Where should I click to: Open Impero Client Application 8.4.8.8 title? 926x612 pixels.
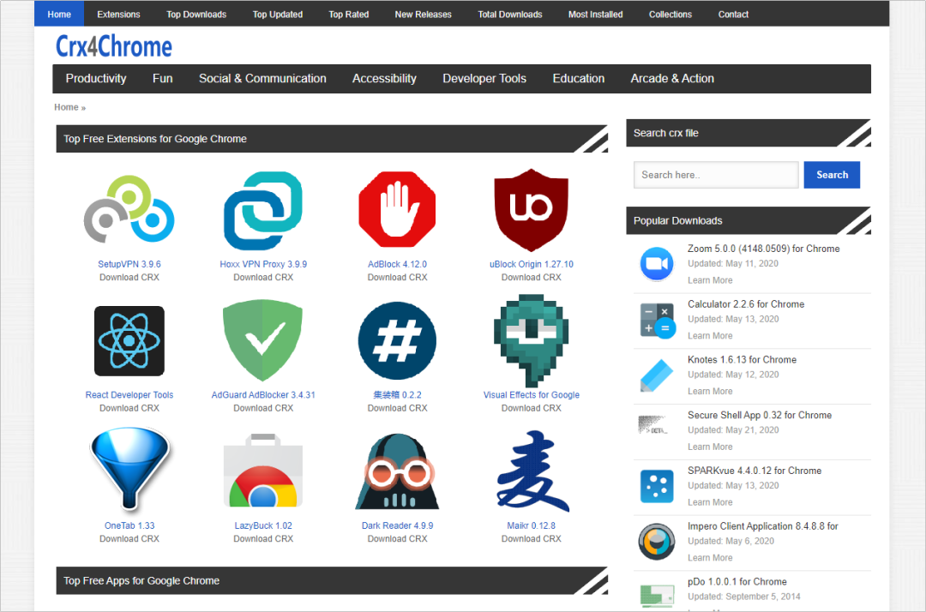tap(762, 525)
